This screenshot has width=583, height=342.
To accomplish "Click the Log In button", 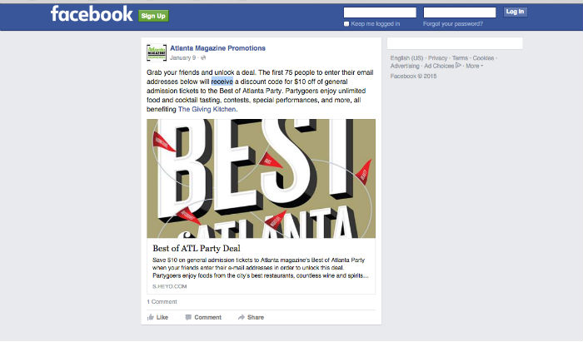I will pyautogui.click(x=515, y=12).
